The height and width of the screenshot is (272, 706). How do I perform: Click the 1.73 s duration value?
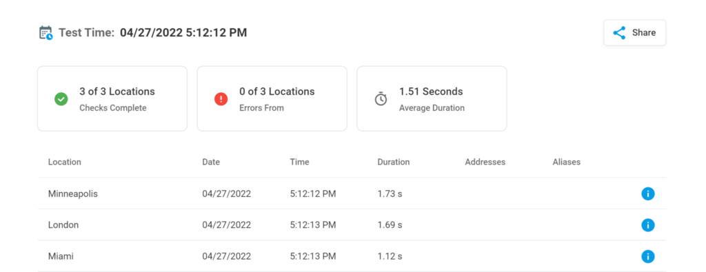tap(390, 193)
